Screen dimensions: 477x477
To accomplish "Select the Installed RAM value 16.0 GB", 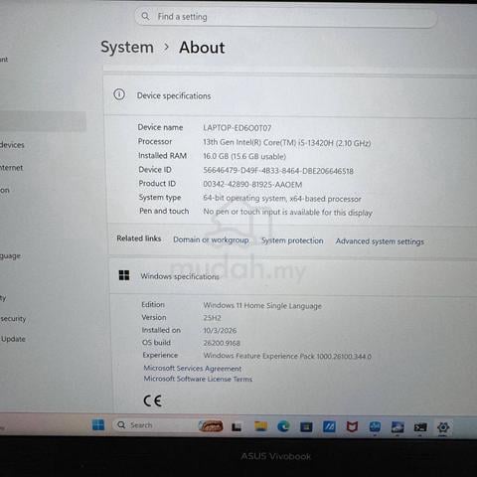I will 244,156.
